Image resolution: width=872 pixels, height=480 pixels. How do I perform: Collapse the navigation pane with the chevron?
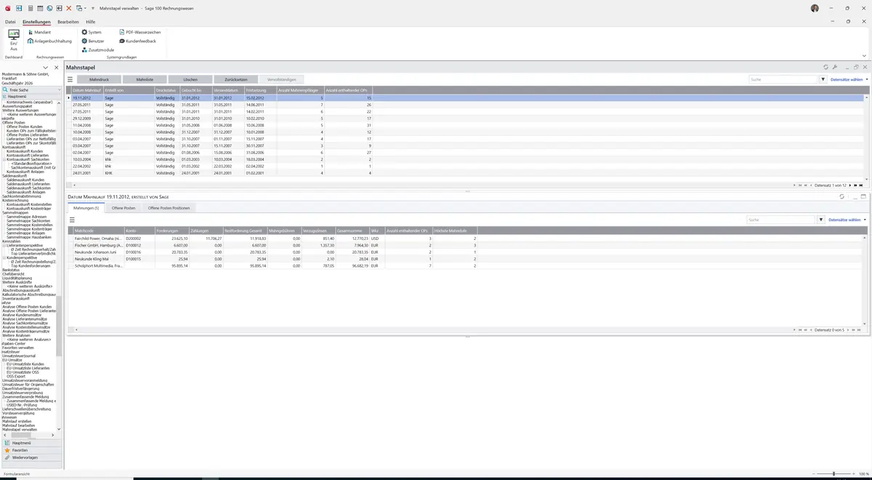[47, 68]
